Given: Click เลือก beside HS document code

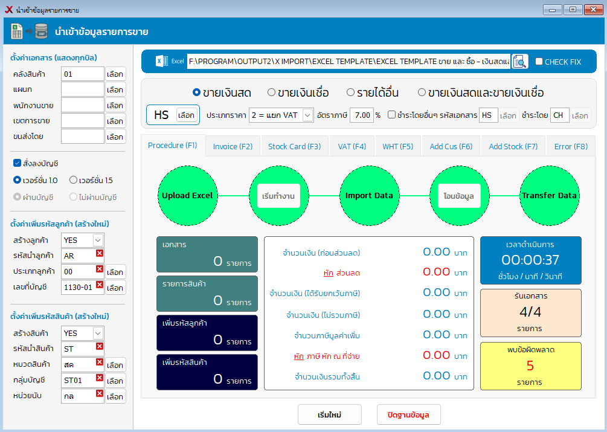Looking at the screenshot, I should pos(187,115).
